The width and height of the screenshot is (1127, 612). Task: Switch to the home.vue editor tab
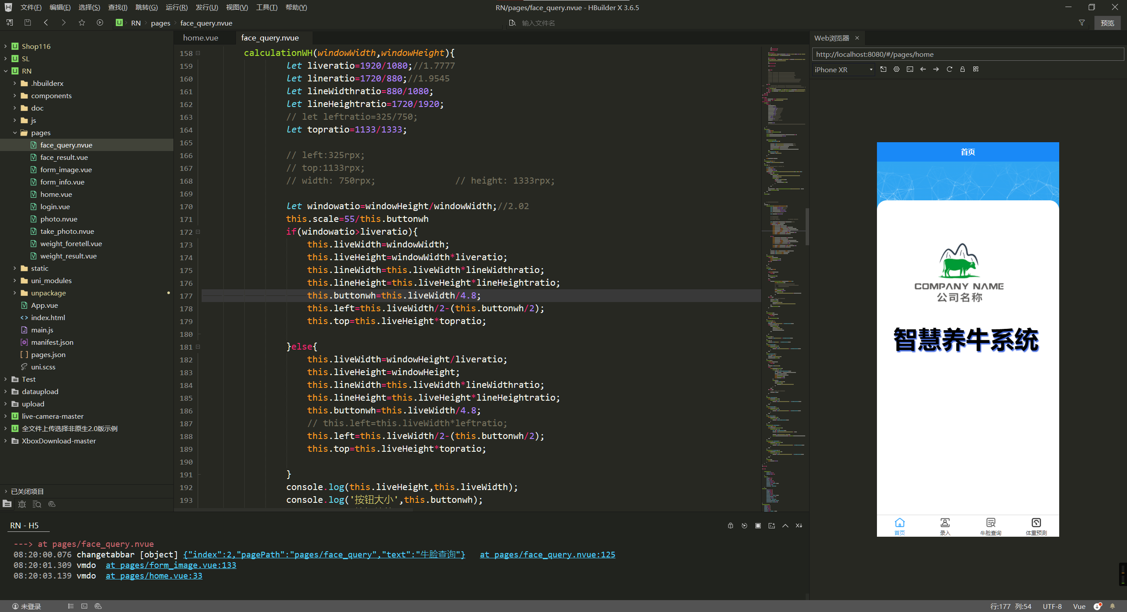(200, 38)
